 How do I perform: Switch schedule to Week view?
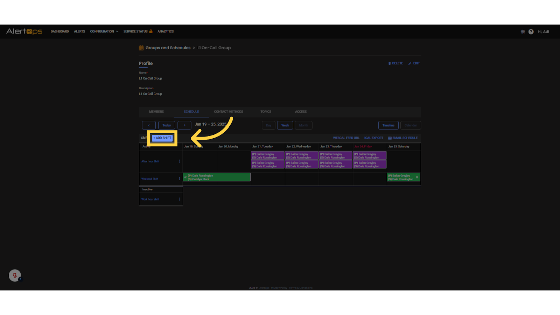(285, 125)
